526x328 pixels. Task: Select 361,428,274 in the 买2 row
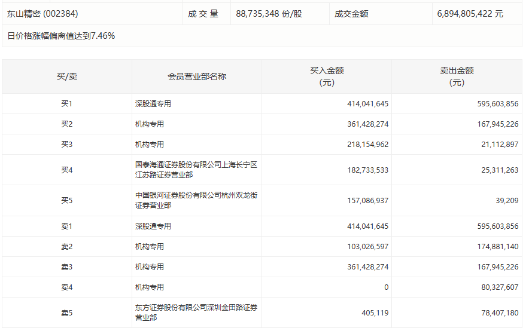[367, 124]
